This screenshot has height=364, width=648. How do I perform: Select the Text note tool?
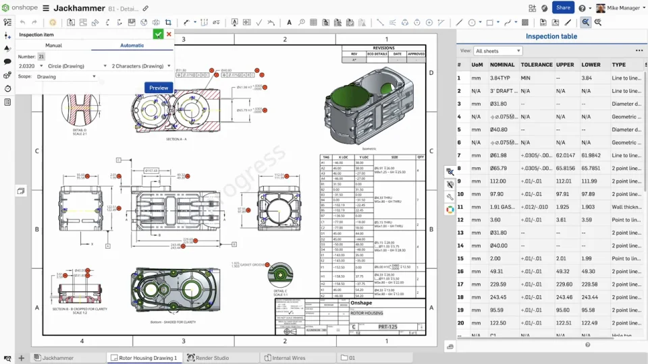289,22
